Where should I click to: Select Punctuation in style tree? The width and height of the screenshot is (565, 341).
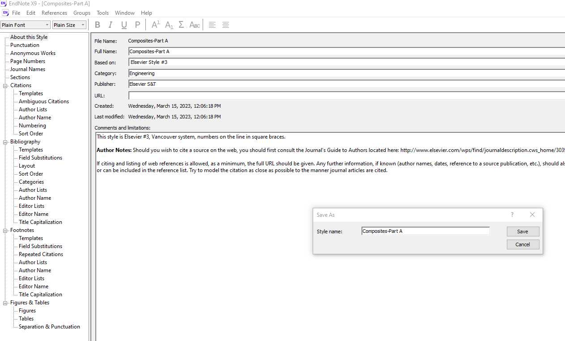(x=25, y=45)
